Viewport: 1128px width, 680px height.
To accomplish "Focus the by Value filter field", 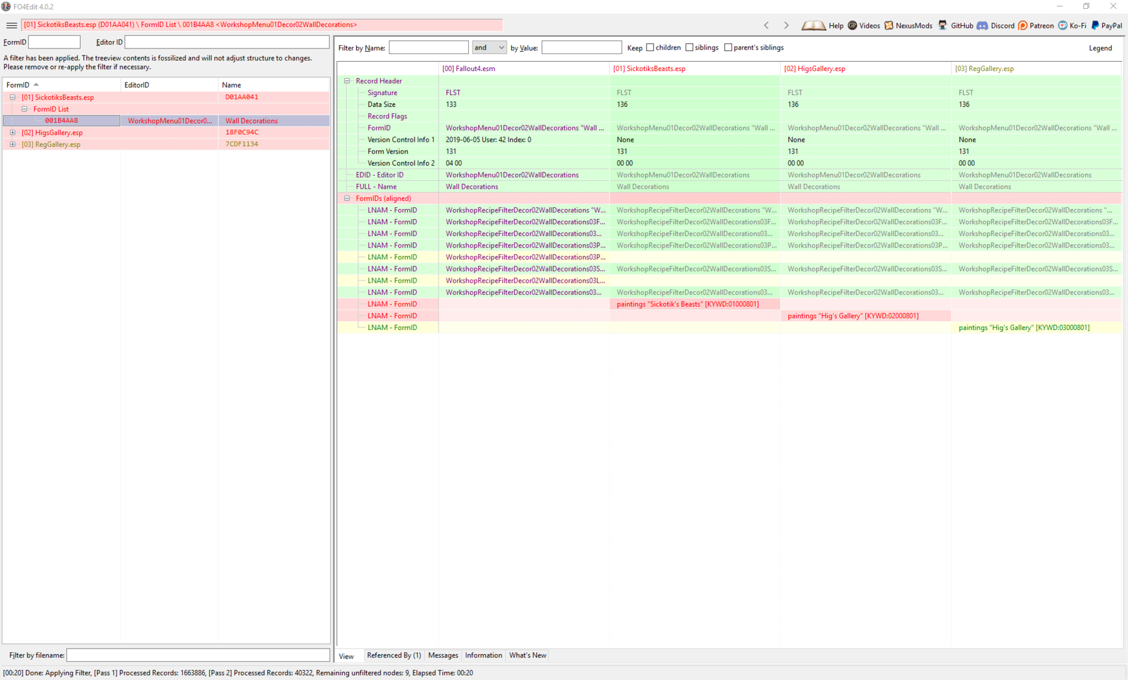I will pyautogui.click(x=582, y=47).
